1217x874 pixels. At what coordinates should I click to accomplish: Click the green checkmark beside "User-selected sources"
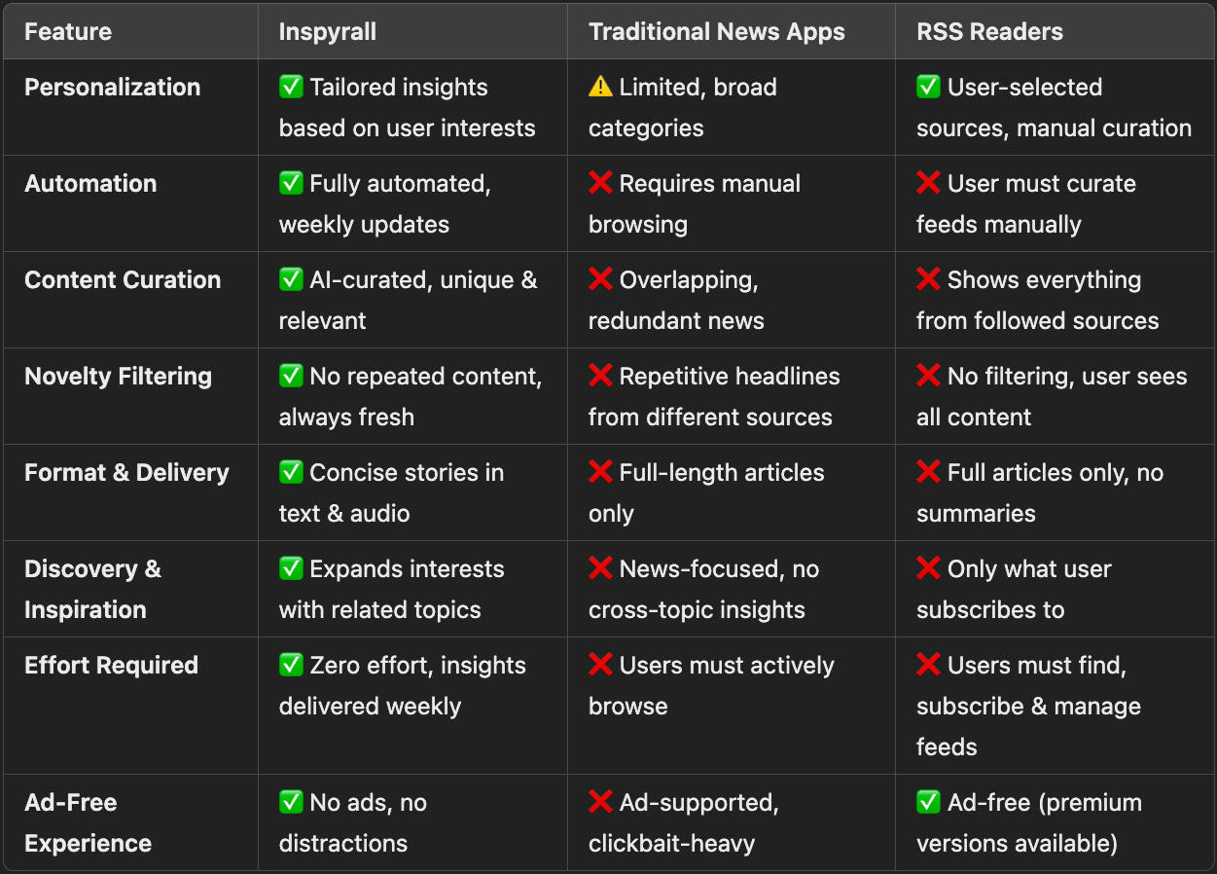(x=928, y=87)
